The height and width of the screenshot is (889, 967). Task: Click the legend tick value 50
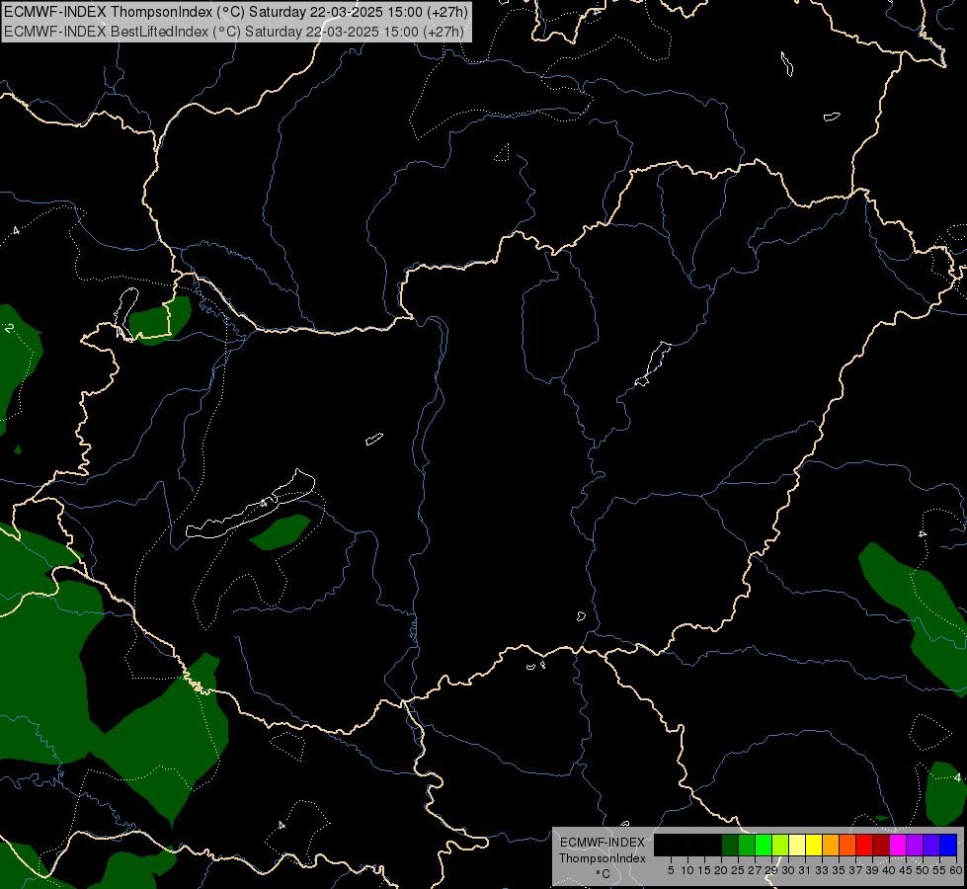click(924, 870)
